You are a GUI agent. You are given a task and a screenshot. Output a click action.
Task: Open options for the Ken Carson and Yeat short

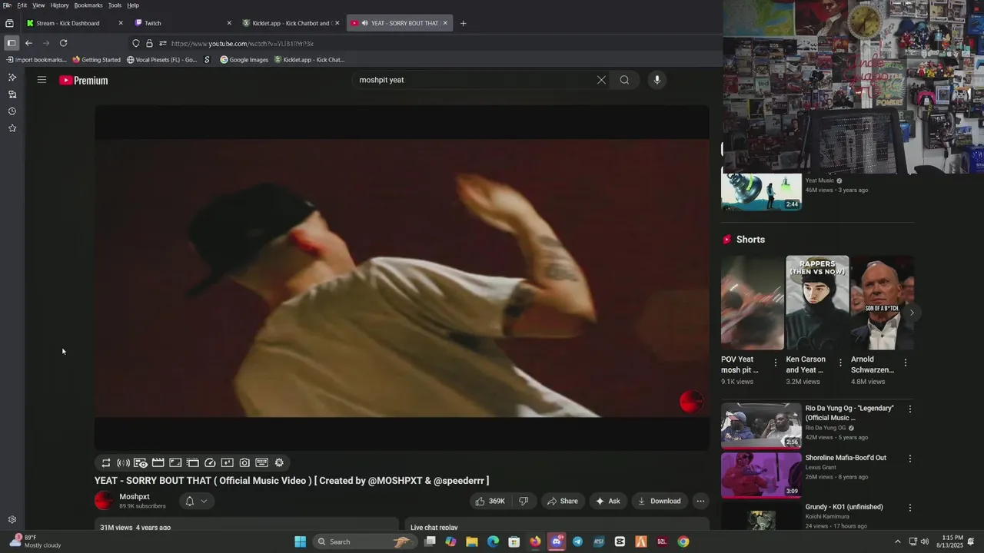(x=840, y=363)
